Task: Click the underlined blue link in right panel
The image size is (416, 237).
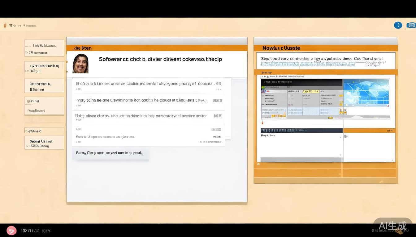Action: coord(308,64)
